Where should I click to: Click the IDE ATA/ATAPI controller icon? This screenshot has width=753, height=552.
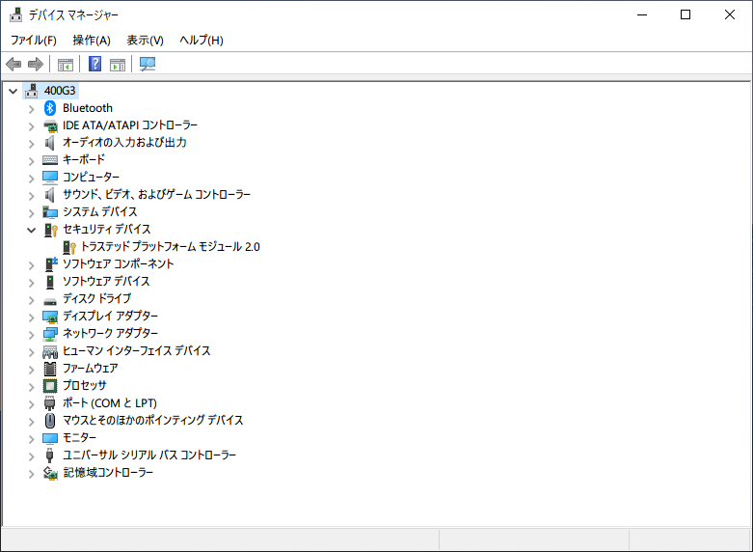(50, 126)
